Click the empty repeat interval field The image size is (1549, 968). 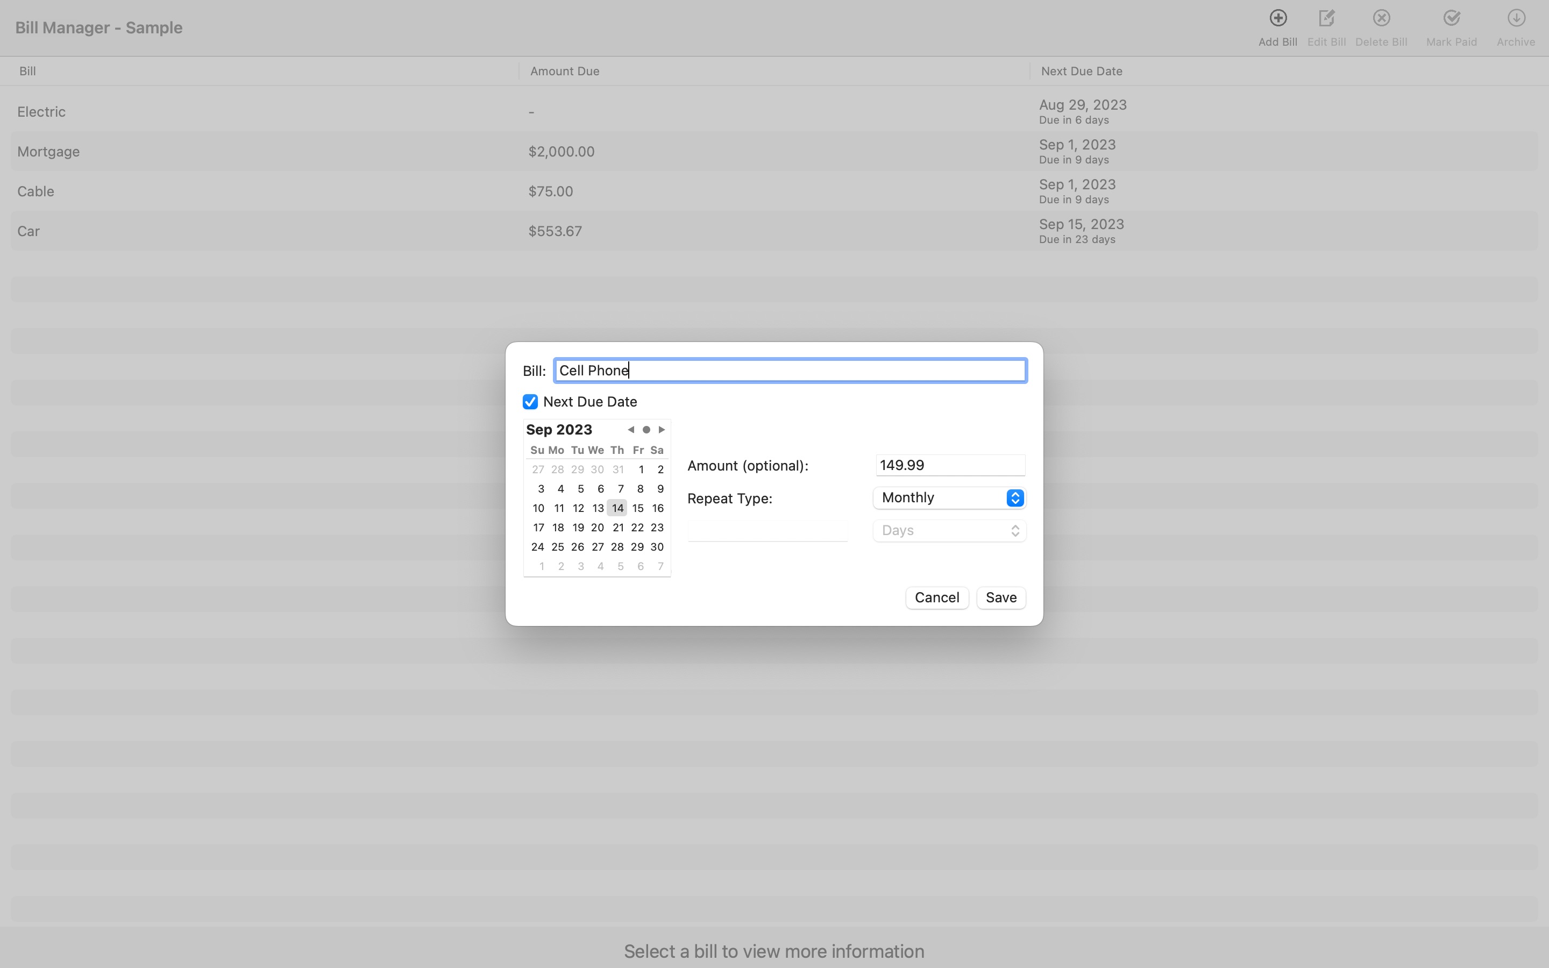click(768, 531)
